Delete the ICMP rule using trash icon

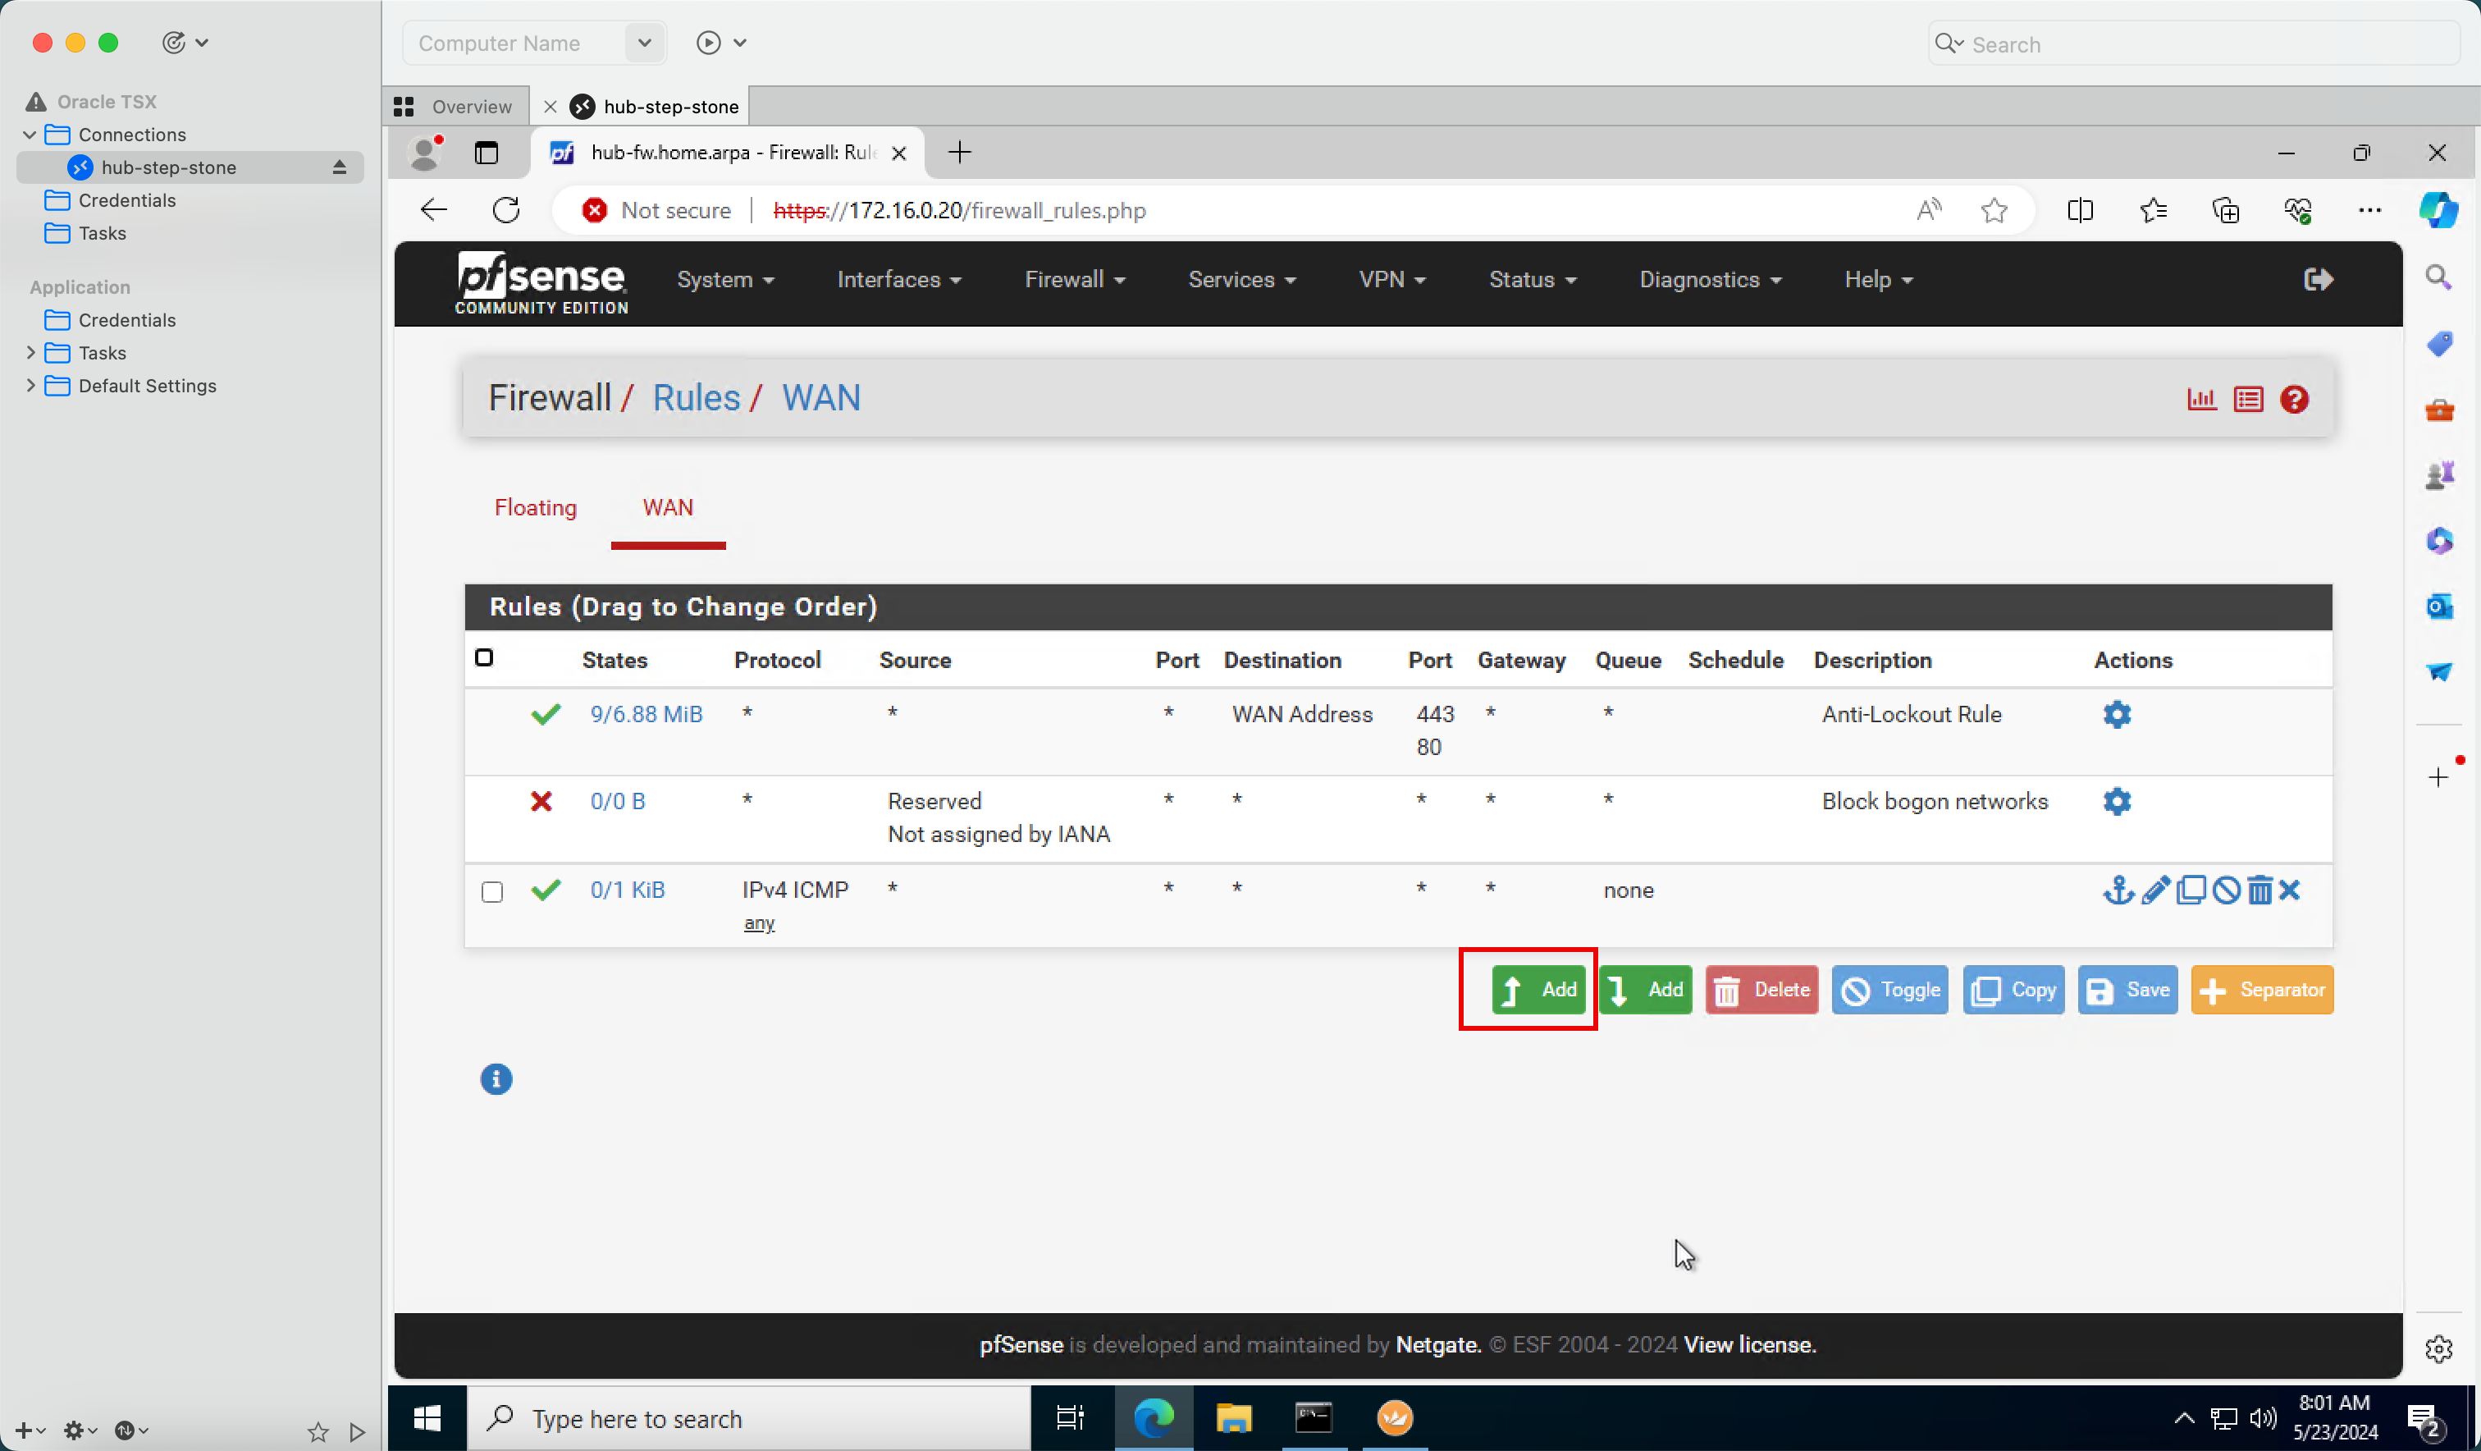pyautogui.click(x=2259, y=890)
